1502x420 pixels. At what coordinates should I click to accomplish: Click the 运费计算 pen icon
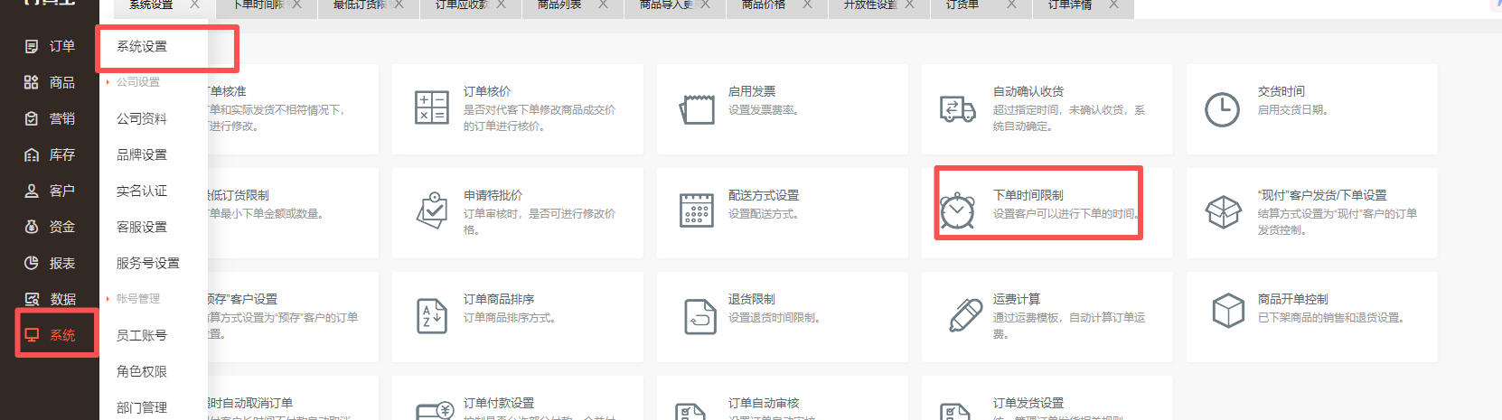[965, 314]
